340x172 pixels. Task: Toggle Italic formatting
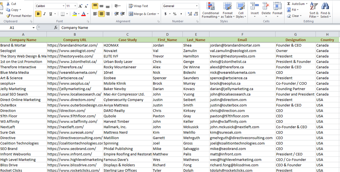(x=44, y=14)
